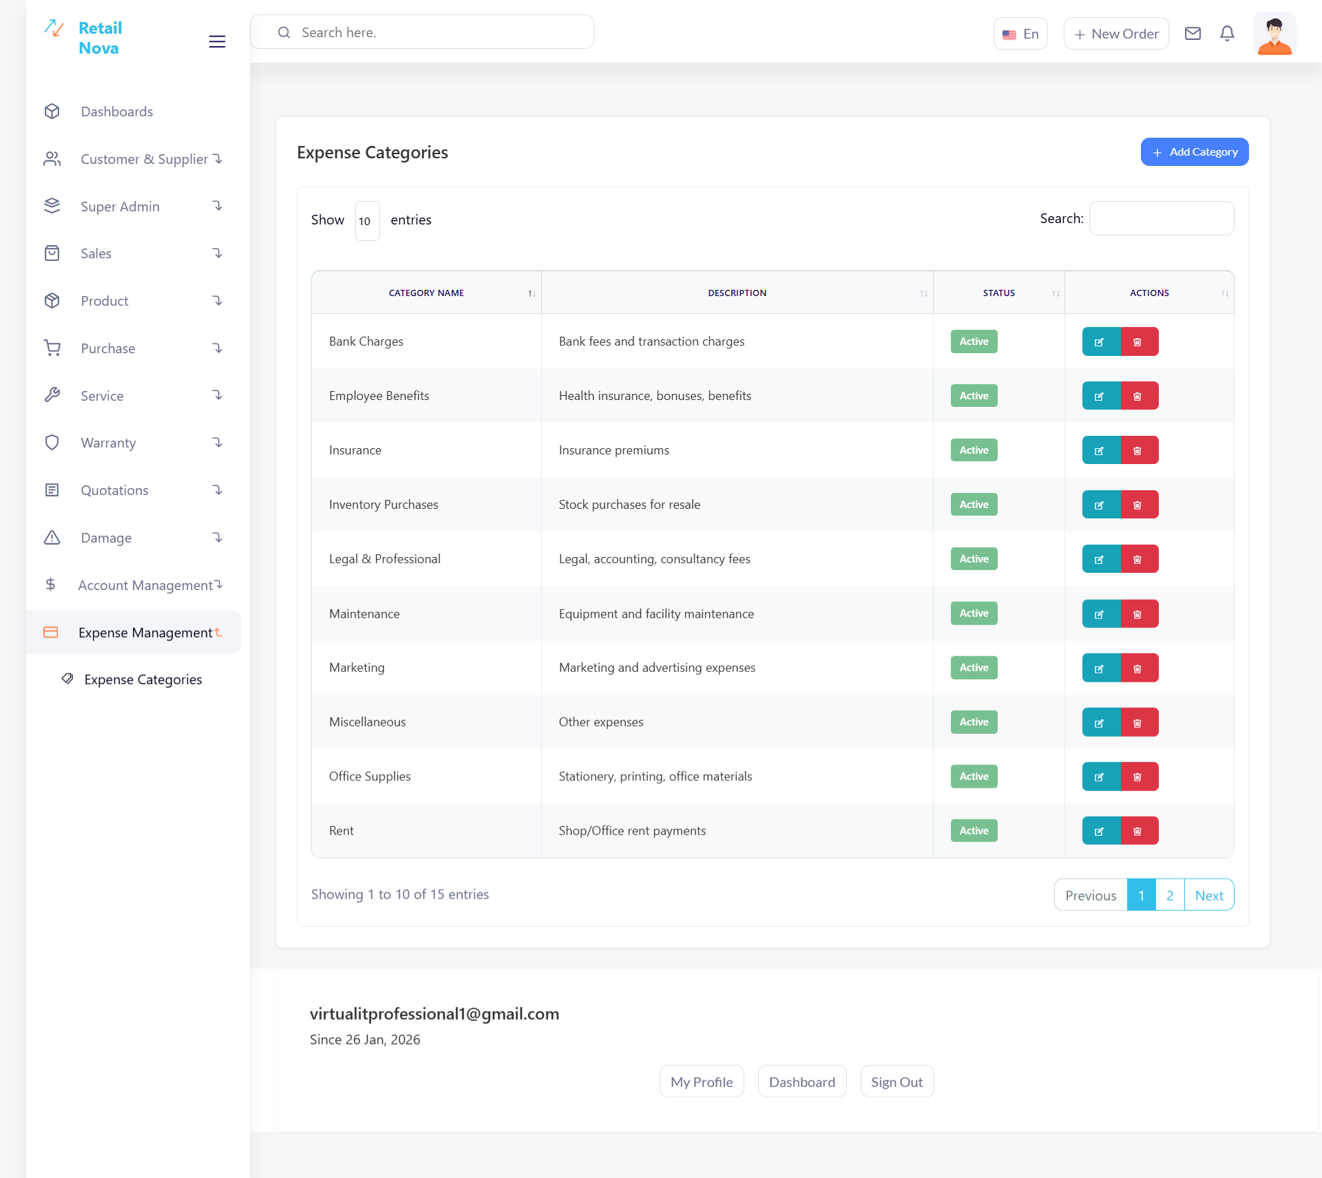Sort table by Category Name column

tap(426, 293)
